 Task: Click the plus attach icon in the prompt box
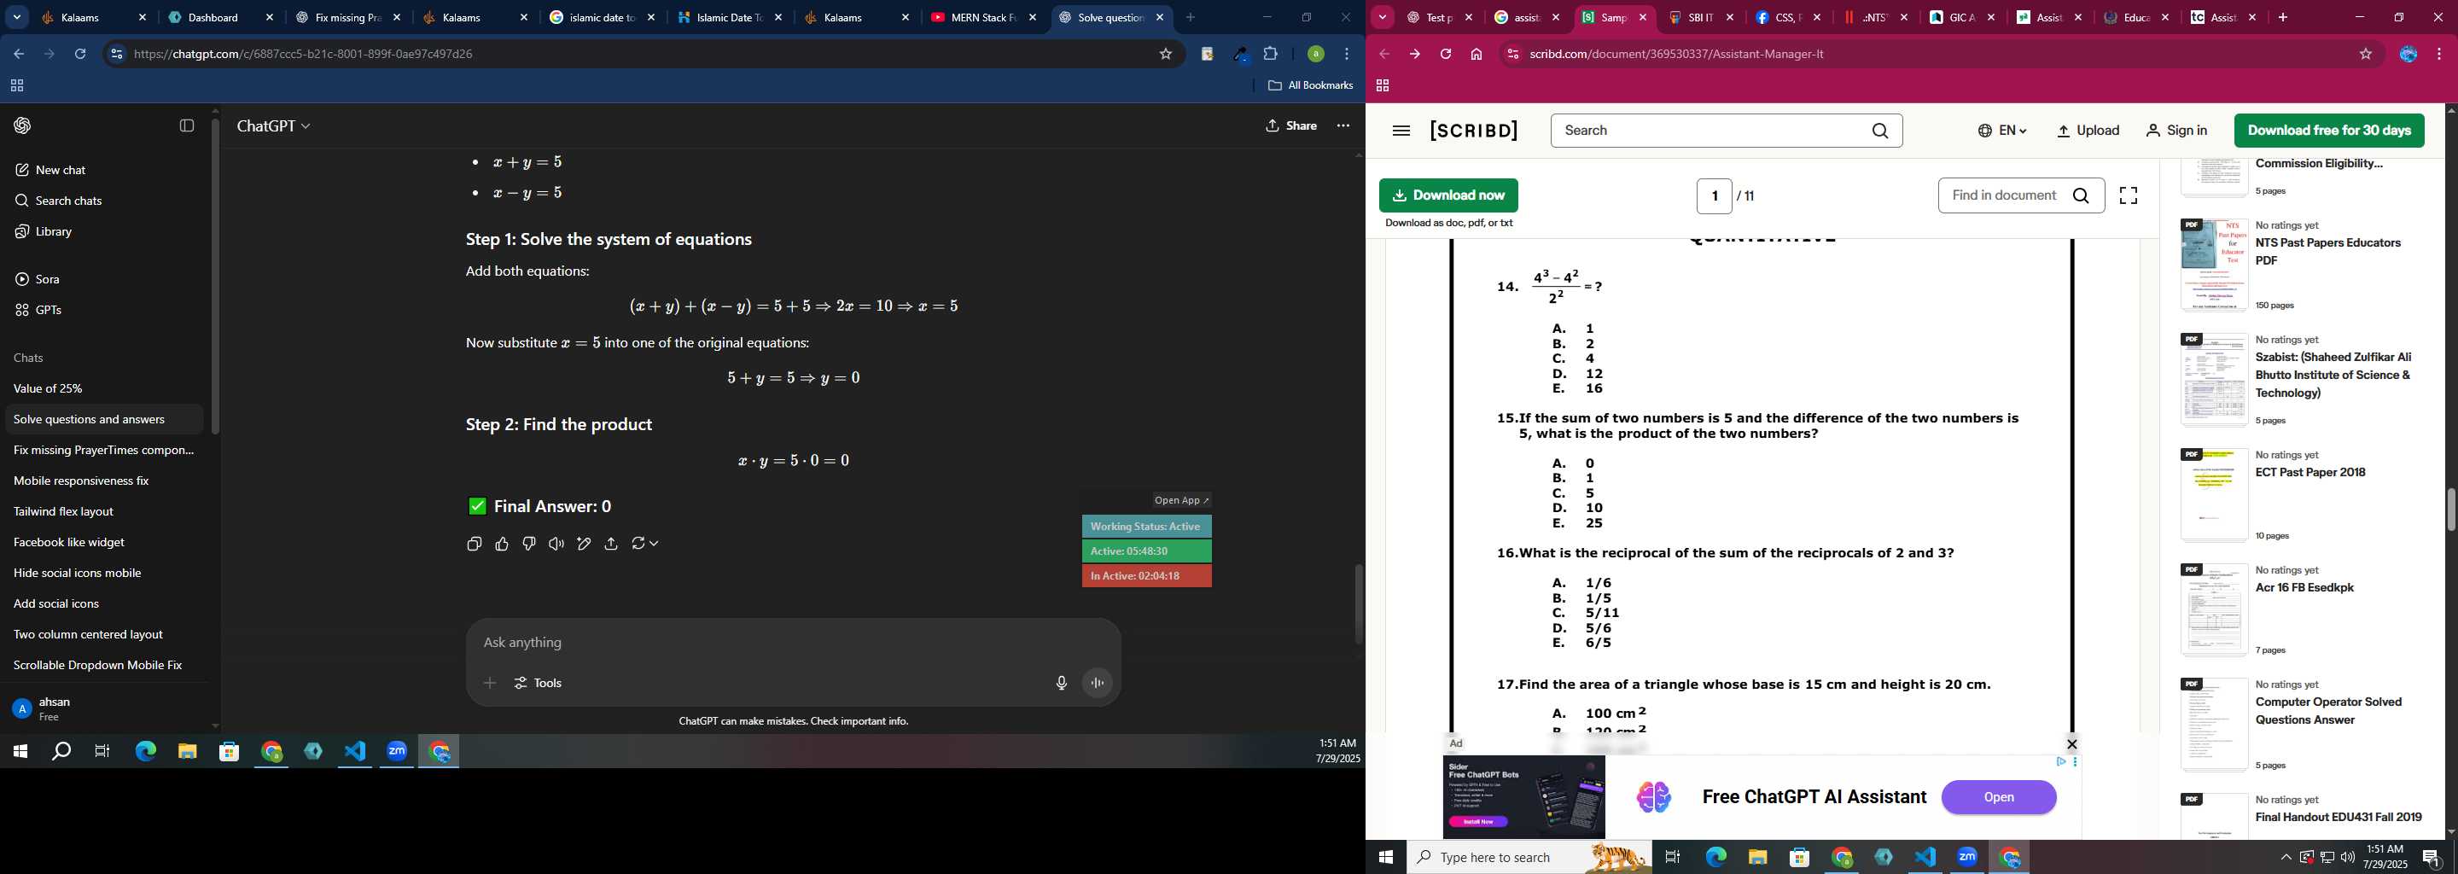click(x=490, y=683)
